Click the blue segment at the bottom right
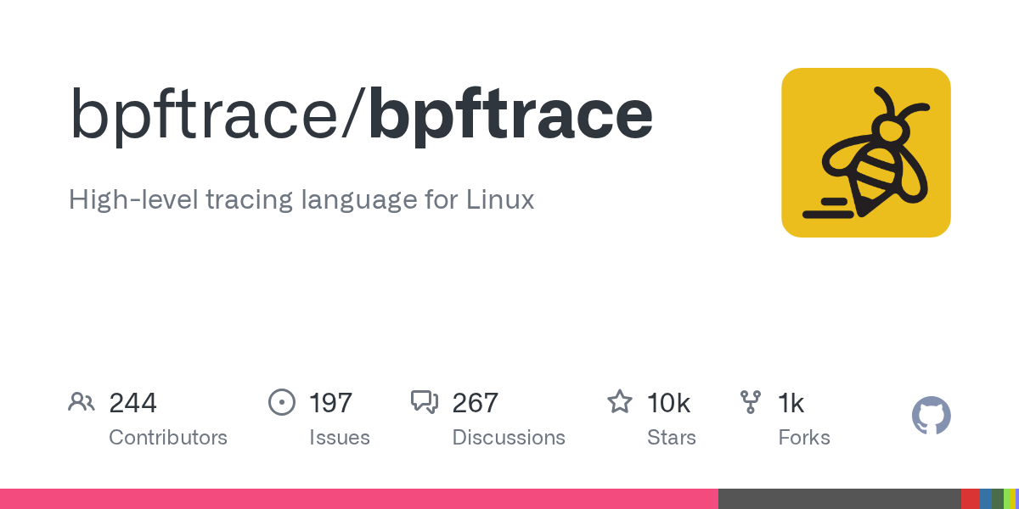Image resolution: width=1019 pixels, height=509 pixels. click(987, 500)
